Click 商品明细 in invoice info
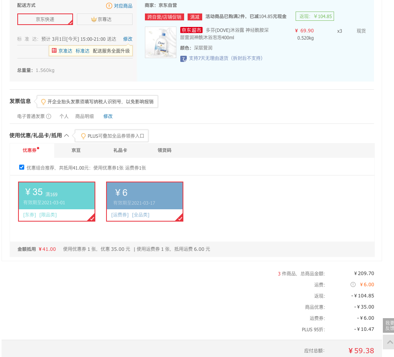Viewport: 394px width, 357px height. [x=85, y=116]
